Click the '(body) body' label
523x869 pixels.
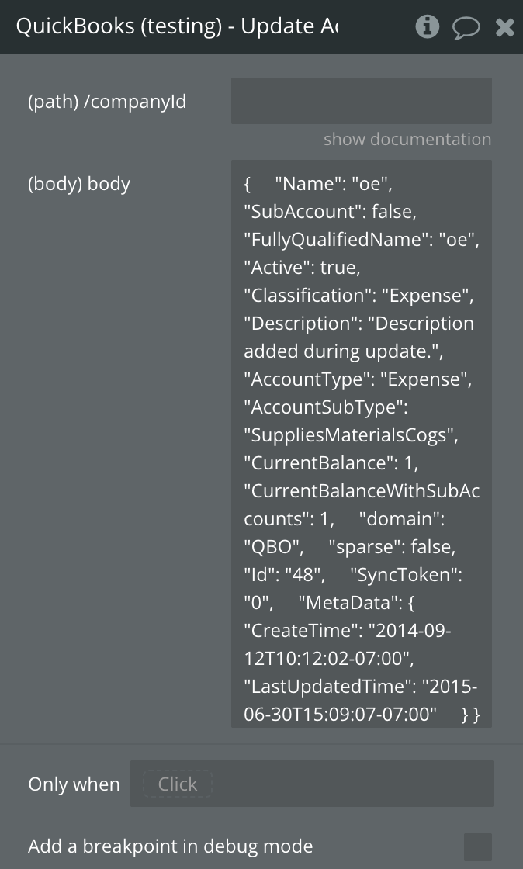(79, 184)
